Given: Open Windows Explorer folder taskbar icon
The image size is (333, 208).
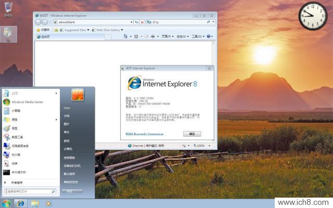Looking at the screenshot, I should click(x=35, y=203).
